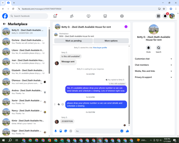179x143 pixels.
Task: Open Jean conversation in list
Action: [x=24, y=62]
